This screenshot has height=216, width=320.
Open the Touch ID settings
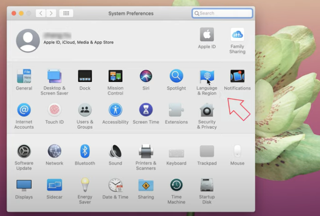point(54,110)
